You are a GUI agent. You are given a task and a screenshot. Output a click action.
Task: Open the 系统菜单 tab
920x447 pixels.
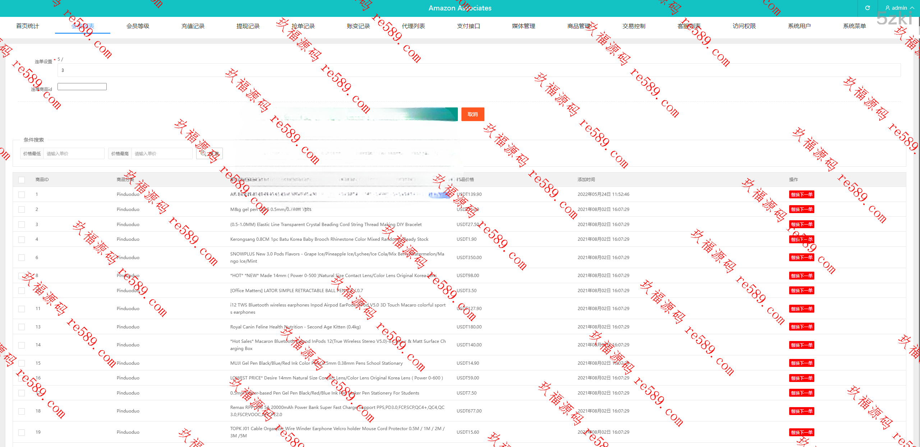pyautogui.click(x=854, y=26)
